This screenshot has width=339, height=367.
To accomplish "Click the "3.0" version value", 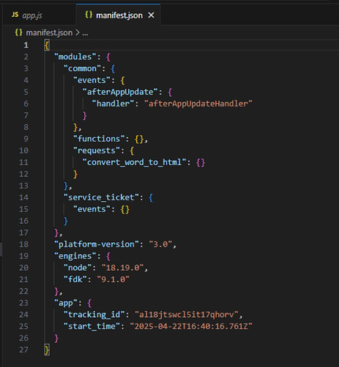I will [160, 244].
